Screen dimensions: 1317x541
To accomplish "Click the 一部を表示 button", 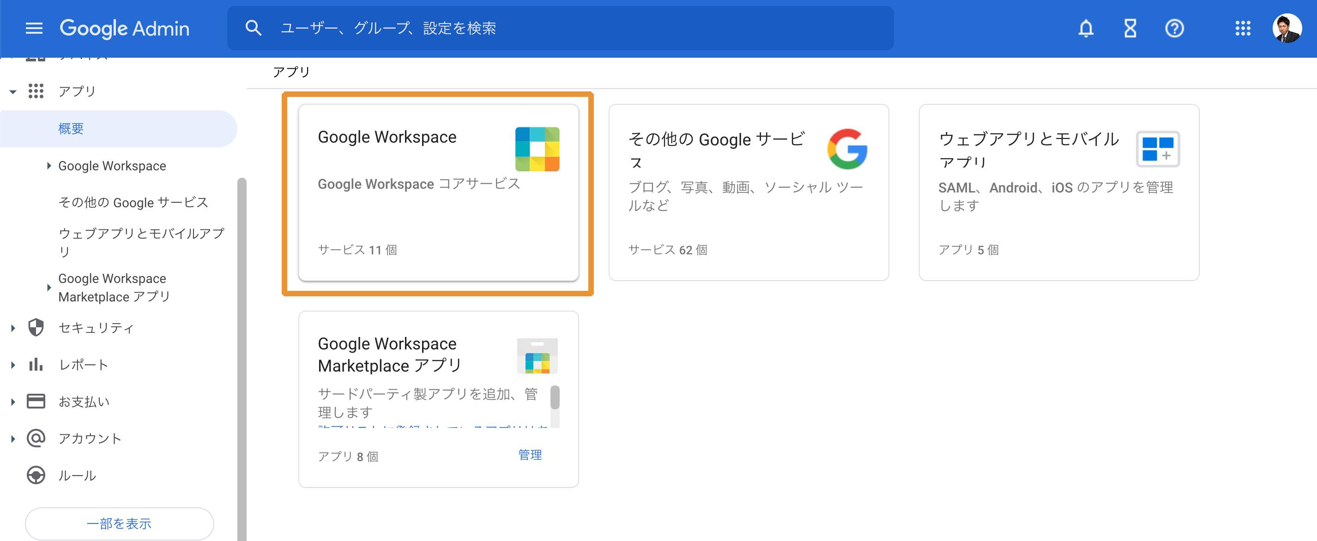I will point(119,523).
